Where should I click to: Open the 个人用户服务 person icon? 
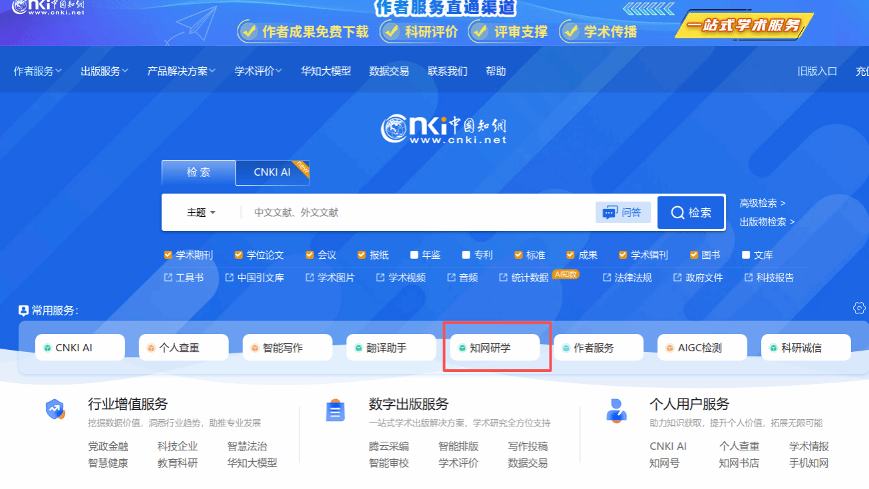[616, 410]
